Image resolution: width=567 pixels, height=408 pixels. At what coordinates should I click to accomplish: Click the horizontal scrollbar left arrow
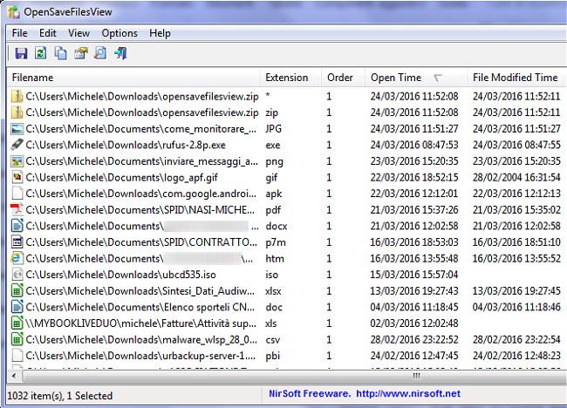pyautogui.click(x=15, y=377)
